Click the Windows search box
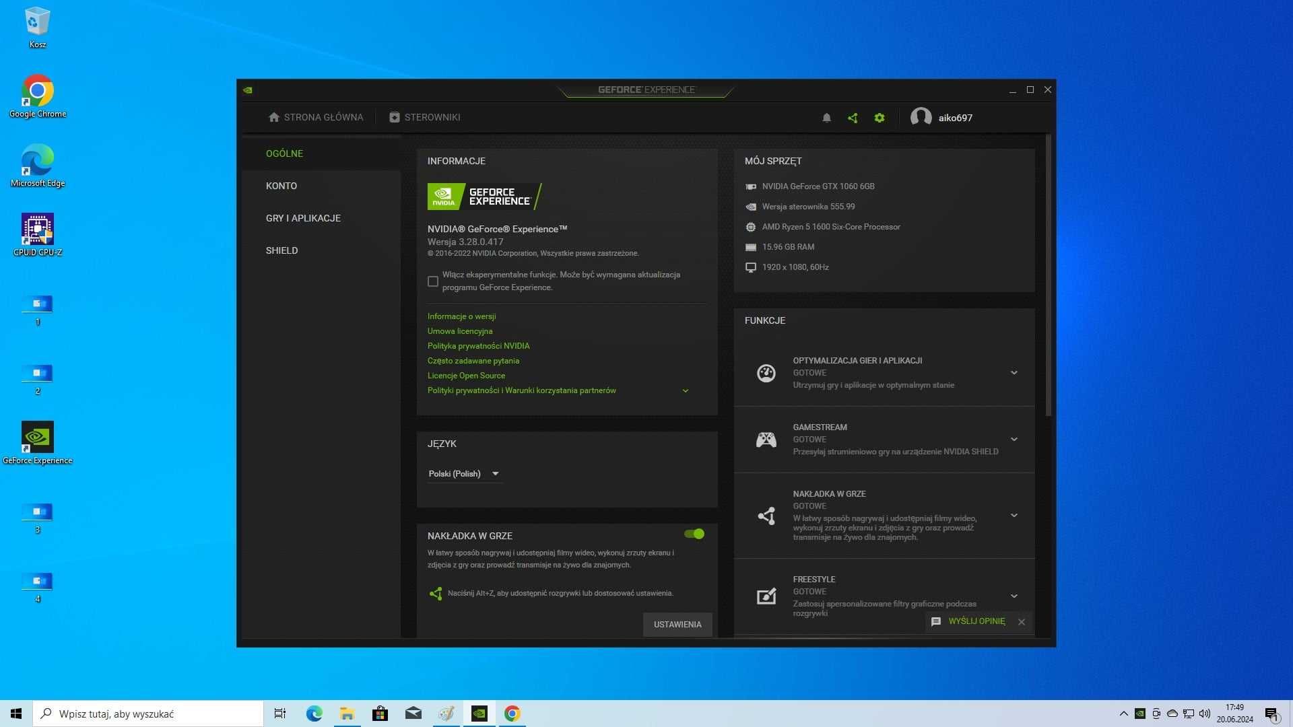1293x727 pixels. 148,714
